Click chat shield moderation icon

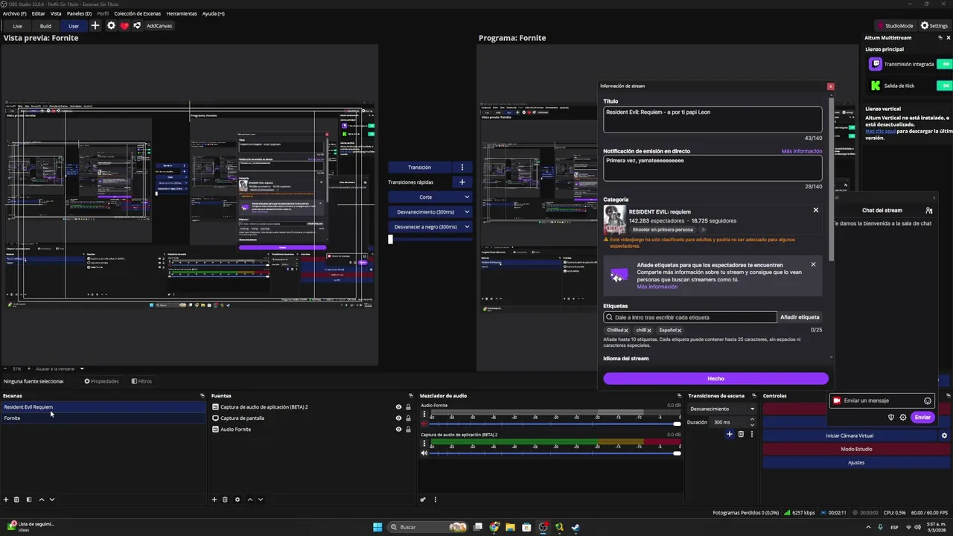click(x=891, y=417)
